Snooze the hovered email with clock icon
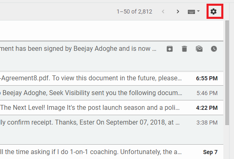The image size is (234, 159). 214,49
